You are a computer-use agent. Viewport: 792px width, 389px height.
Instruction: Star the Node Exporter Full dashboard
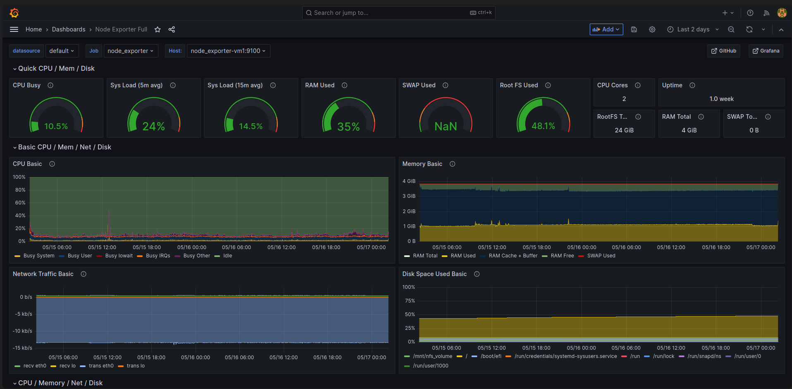click(x=158, y=29)
